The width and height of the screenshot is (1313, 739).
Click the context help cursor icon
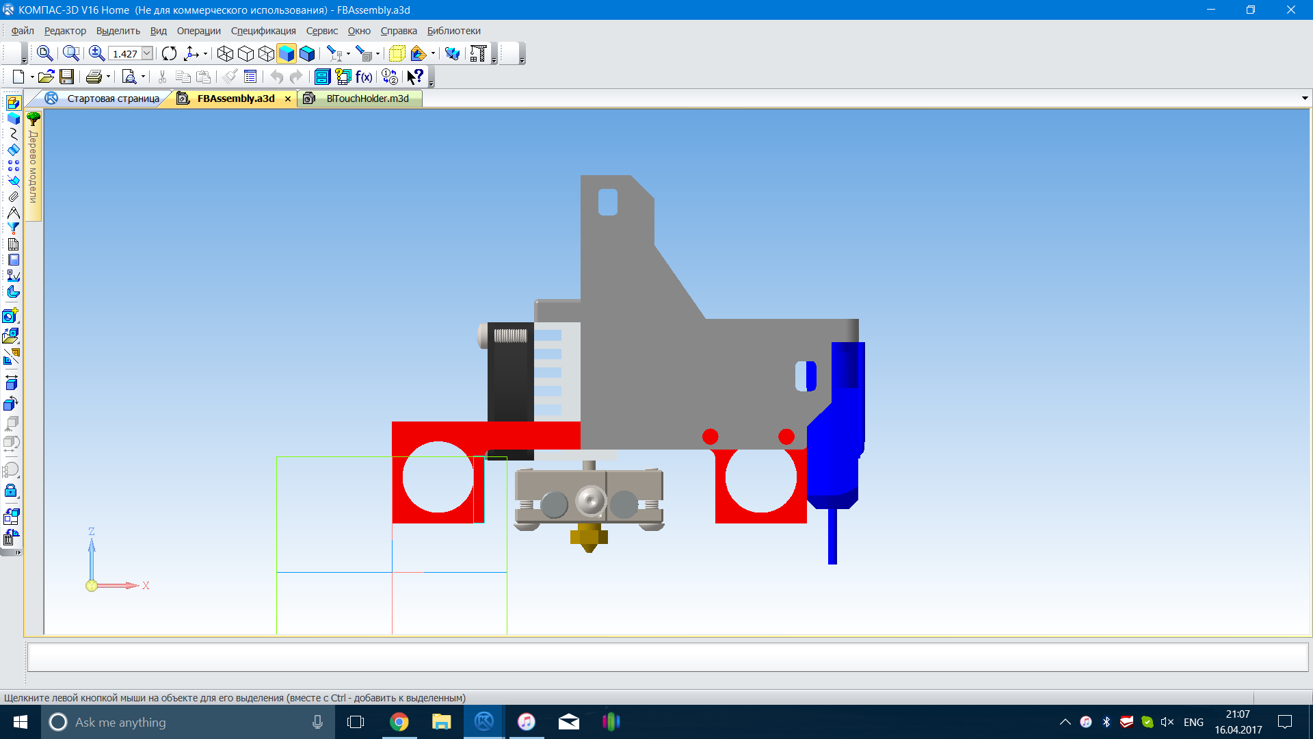click(415, 77)
